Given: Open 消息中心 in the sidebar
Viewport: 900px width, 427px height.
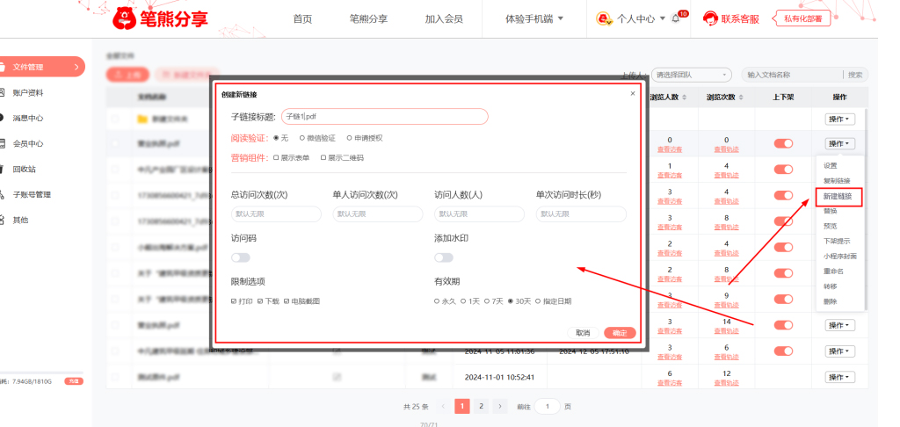Looking at the screenshot, I should tap(29, 119).
